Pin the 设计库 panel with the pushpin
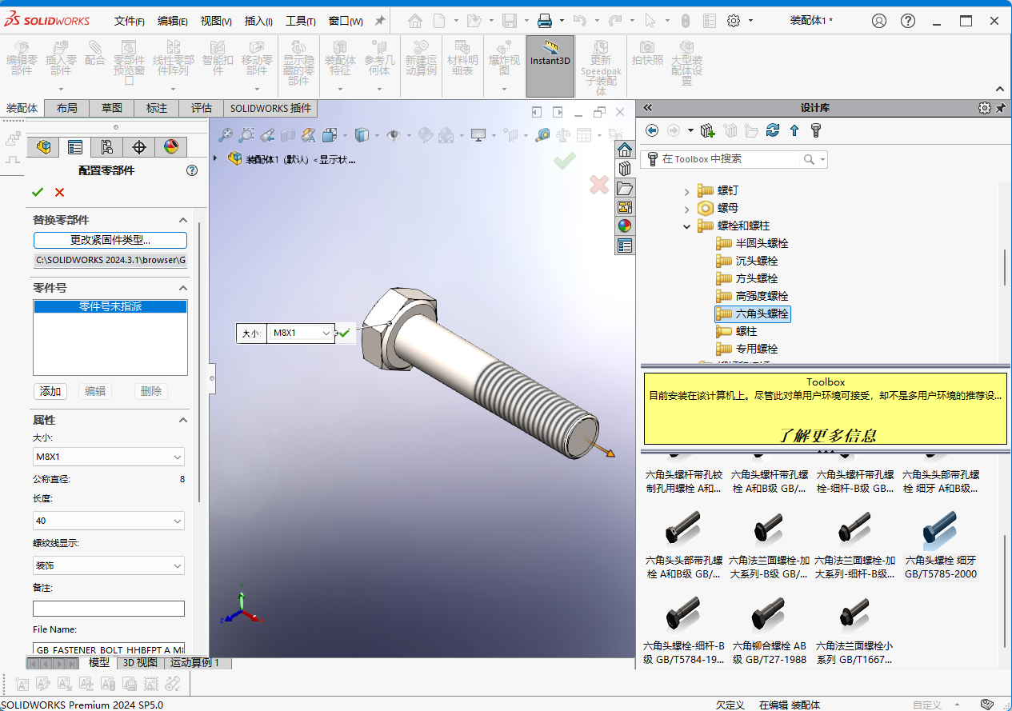Image resolution: width=1012 pixels, height=711 pixels. pyautogui.click(x=1001, y=106)
